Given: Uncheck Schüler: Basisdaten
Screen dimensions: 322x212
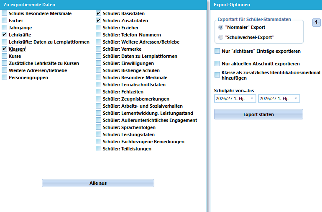Looking at the screenshot, I should (98, 13).
